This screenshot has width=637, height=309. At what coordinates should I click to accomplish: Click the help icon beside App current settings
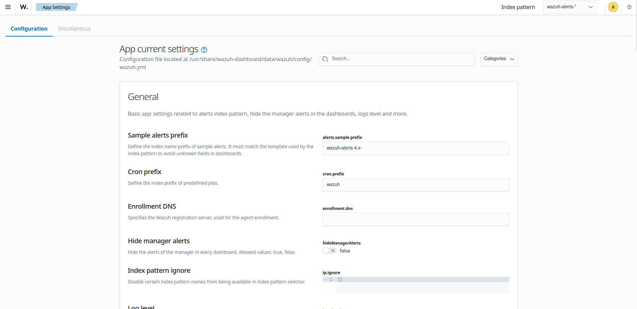204,50
